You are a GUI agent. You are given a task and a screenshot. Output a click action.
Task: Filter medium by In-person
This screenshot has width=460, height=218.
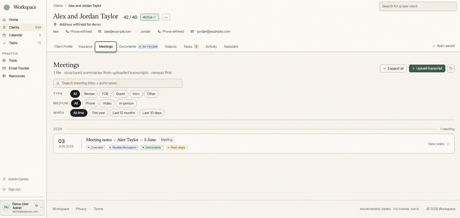tap(126, 103)
